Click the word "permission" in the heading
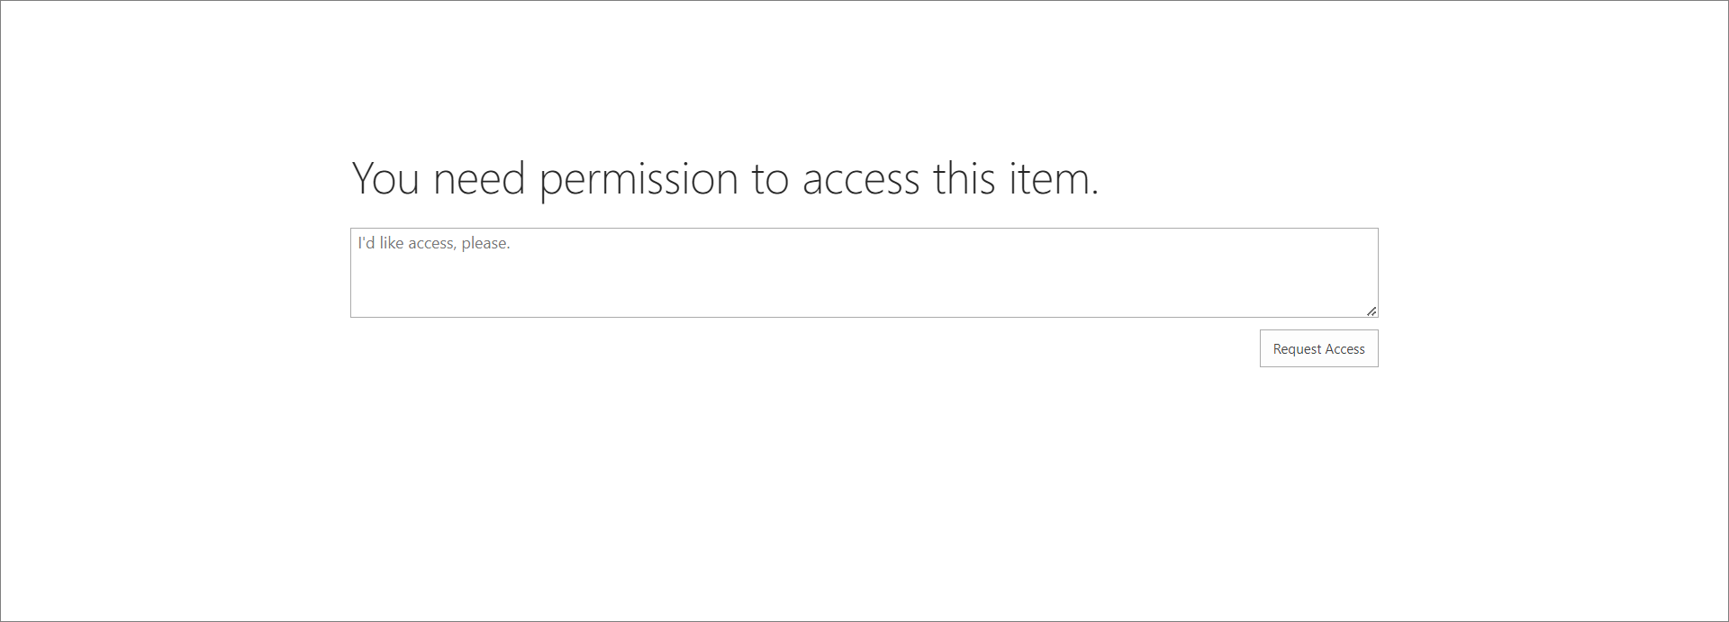1729x622 pixels. 638,179
